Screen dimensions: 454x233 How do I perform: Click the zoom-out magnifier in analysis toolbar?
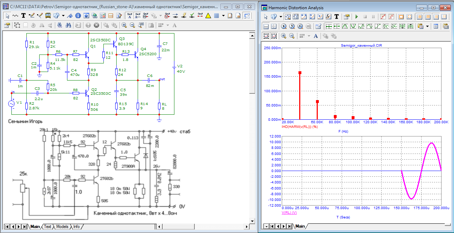[292, 36]
